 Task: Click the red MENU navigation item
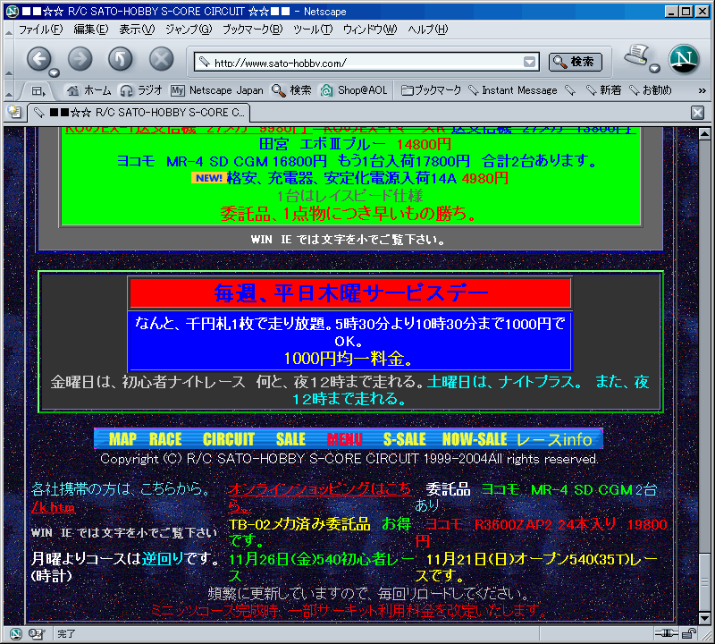(x=345, y=439)
